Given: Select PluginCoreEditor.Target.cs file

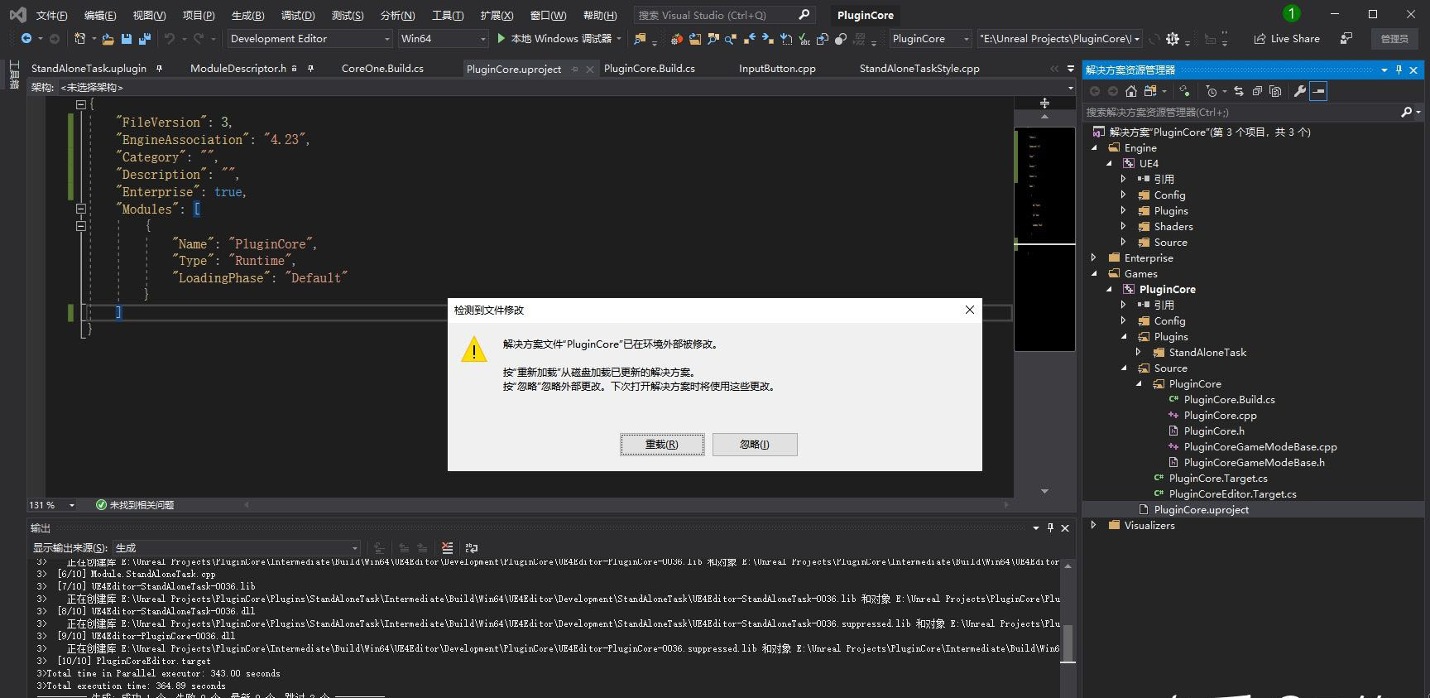Looking at the screenshot, I should tap(1232, 494).
